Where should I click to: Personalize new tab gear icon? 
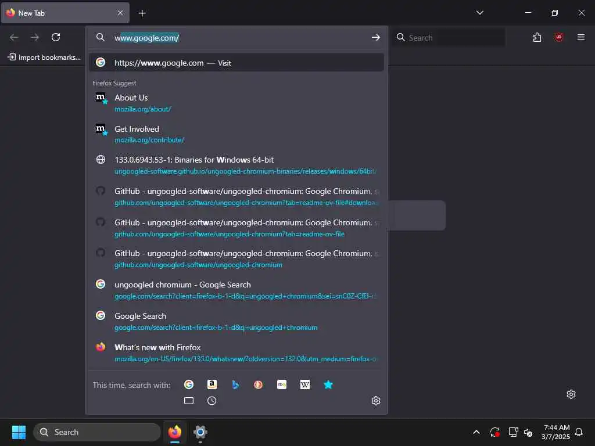pos(571,394)
